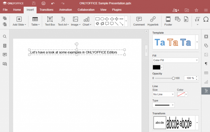Add a Comment from toolbar
This screenshot has height=132, width=210.
point(139,21)
